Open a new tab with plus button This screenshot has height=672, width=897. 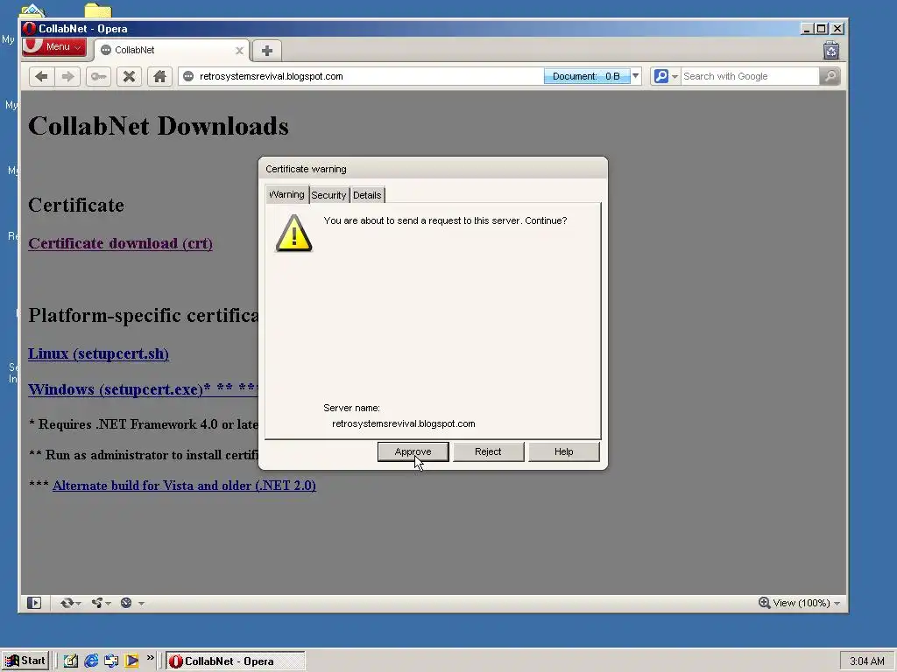pos(266,51)
